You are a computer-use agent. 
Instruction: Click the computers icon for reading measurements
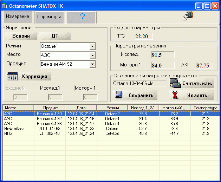[x=175, y=83]
